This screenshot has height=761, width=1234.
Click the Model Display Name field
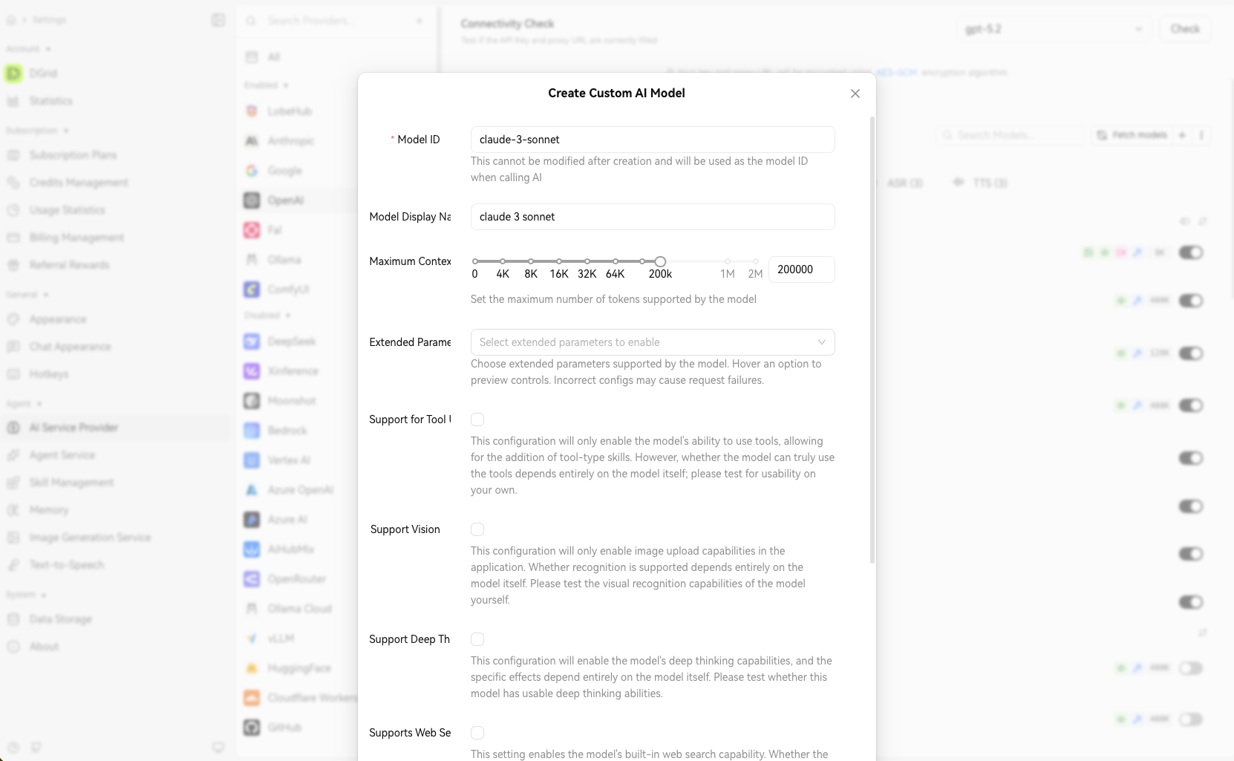pos(652,217)
